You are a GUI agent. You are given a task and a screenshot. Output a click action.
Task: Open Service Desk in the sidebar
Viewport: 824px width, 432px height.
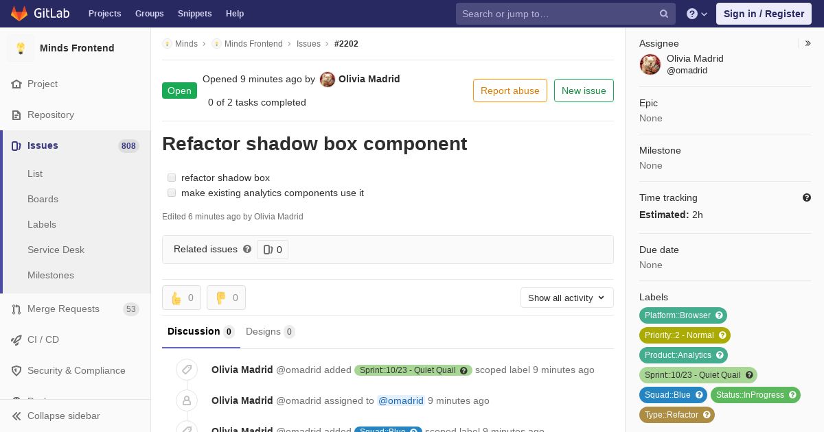click(x=56, y=250)
